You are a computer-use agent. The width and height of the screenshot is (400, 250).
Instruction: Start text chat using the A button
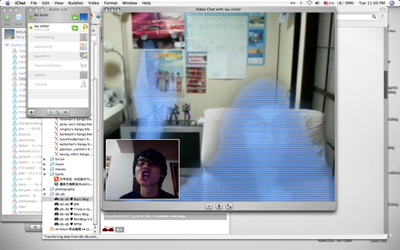point(50,112)
